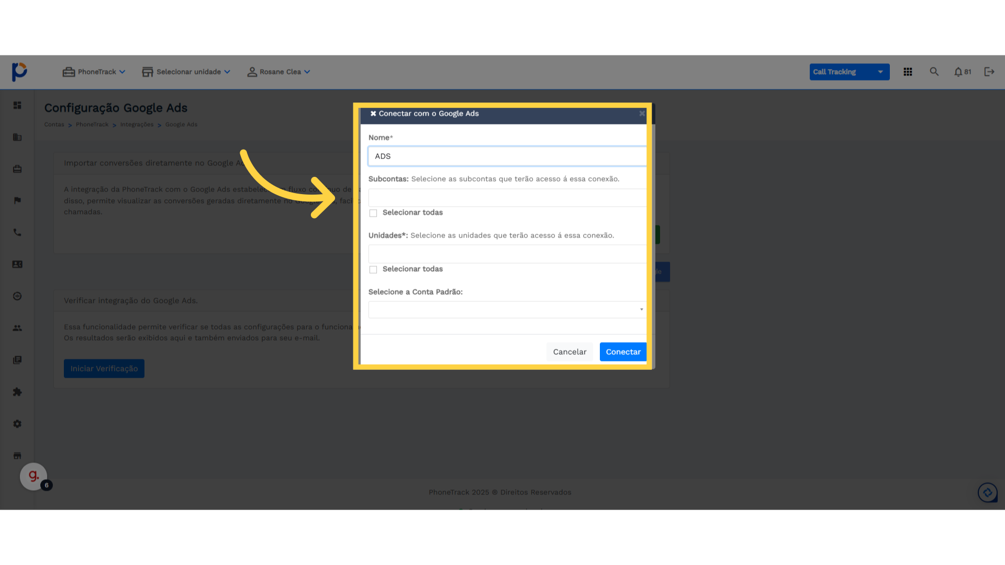Open the PhoneTrack breadcrumb link

(x=92, y=125)
